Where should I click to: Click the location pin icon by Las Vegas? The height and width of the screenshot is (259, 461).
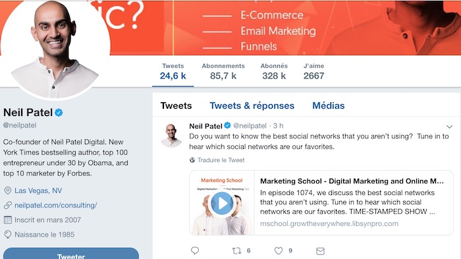point(8,190)
